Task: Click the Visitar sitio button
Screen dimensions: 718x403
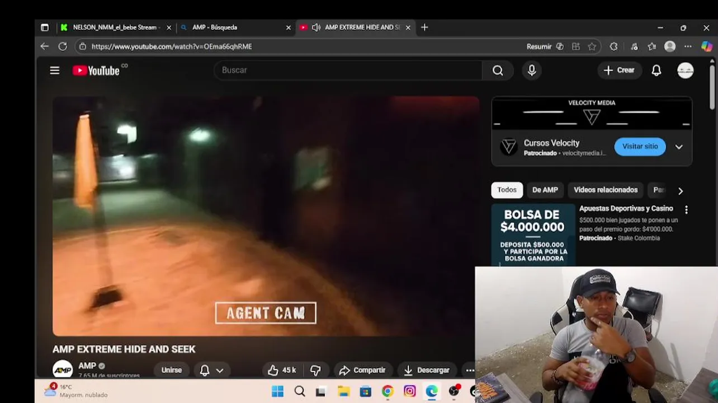Action: coord(640,147)
